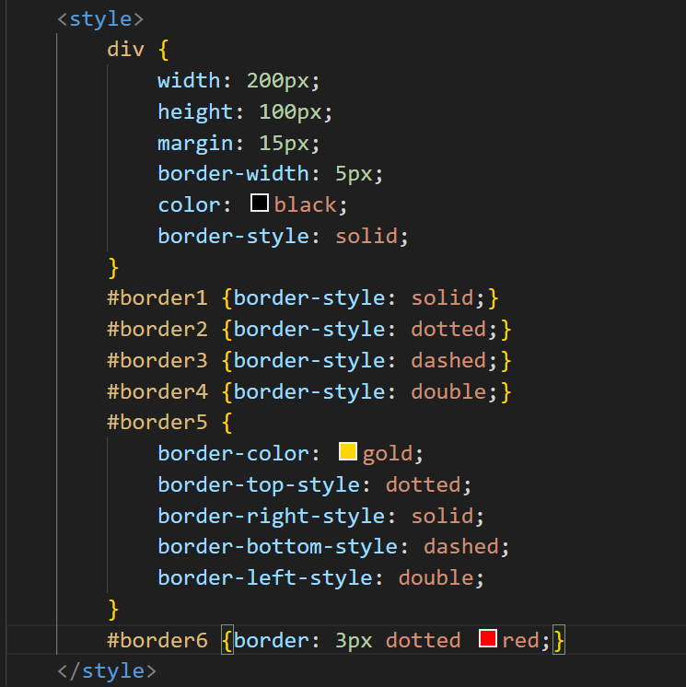Click the #border5 selector
Image resolution: width=686 pixels, height=687 pixels.
pyautogui.click(x=157, y=423)
